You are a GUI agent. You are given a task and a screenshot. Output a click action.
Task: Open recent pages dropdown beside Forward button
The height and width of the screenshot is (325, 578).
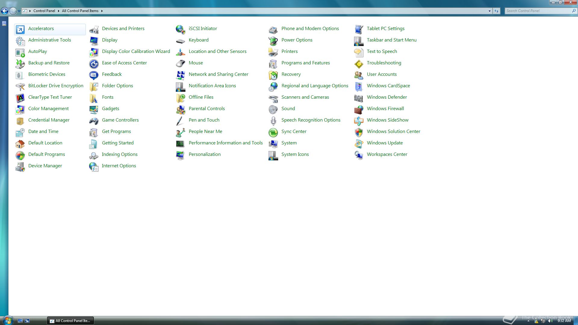tap(19, 11)
